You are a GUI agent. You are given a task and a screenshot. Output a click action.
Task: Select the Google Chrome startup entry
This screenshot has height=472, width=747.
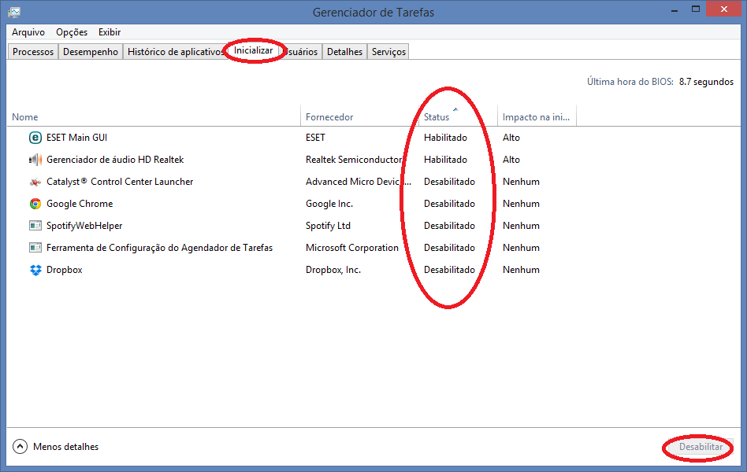[x=80, y=204]
